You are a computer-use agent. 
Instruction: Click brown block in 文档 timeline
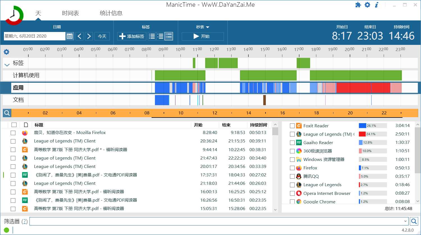[264, 100]
